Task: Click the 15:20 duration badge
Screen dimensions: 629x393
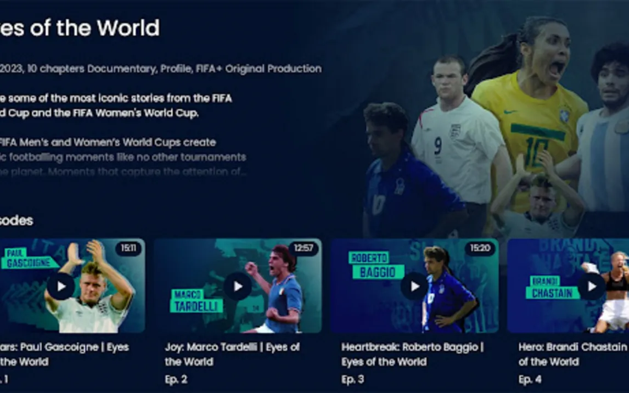Action: pos(480,248)
